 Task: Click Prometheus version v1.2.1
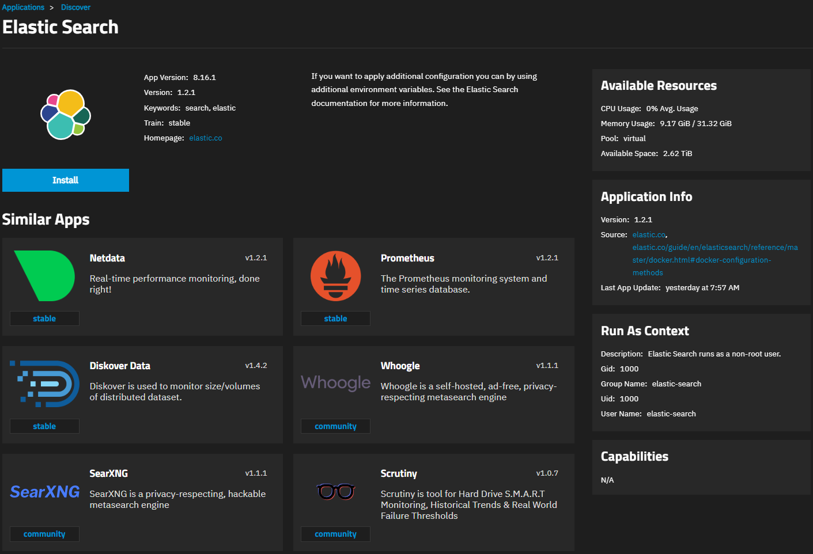[x=547, y=258]
